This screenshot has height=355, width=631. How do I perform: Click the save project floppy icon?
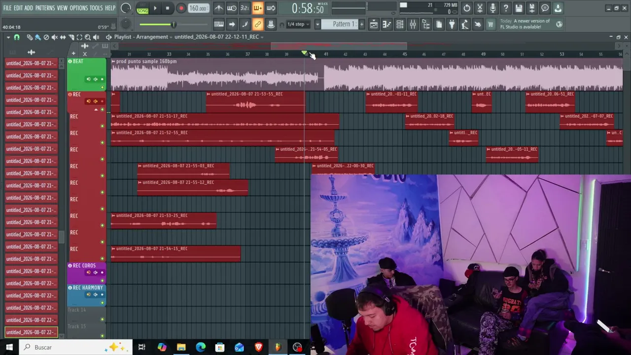pyautogui.click(x=519, y=8)
